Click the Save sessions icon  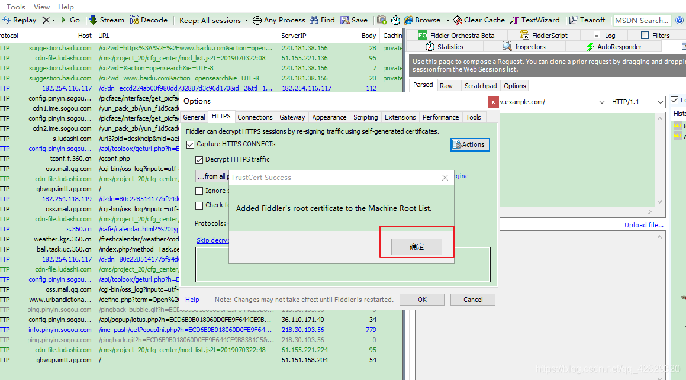[344, 20]
